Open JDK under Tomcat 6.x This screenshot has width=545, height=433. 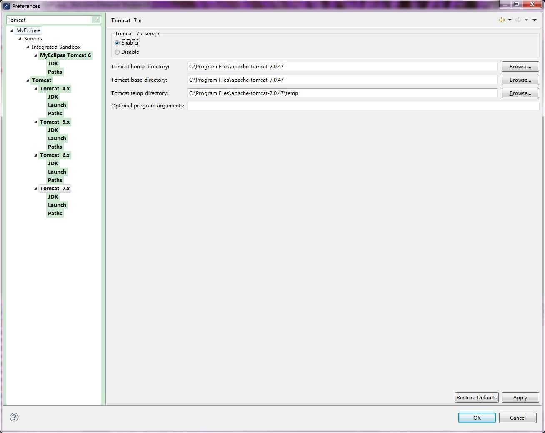[53, 164]
